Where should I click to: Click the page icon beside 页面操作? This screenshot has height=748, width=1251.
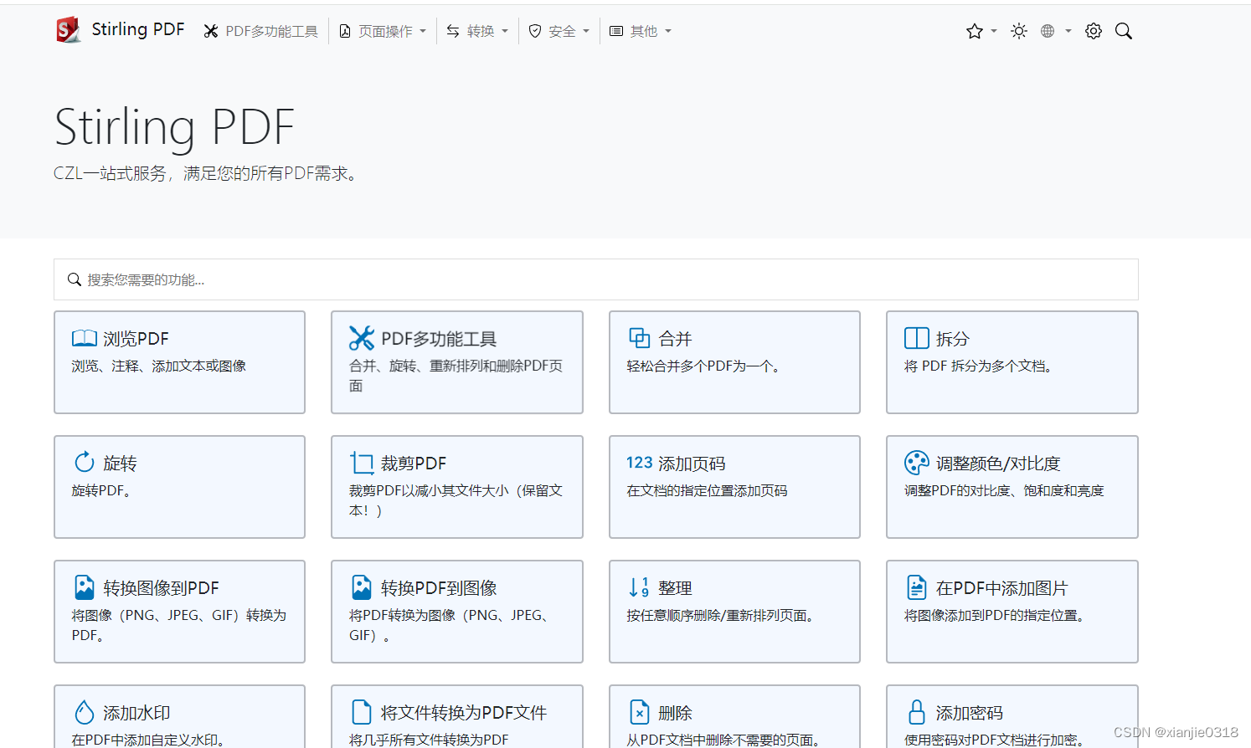(345, 31)
